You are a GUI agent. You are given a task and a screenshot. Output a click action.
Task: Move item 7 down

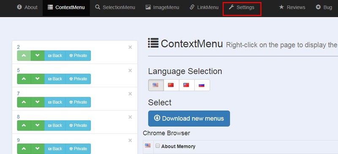coord(38,102)
